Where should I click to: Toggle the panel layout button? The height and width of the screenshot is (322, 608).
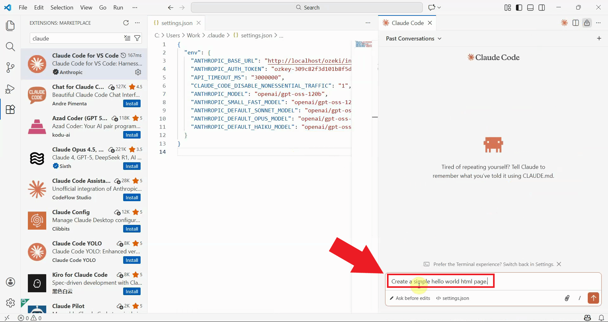tap(530, 8)
